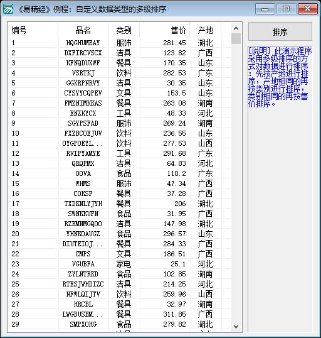Viewport: 321px width, 338px height.
Task: Click the 品名 column header
Action: [x=83, y=30]
